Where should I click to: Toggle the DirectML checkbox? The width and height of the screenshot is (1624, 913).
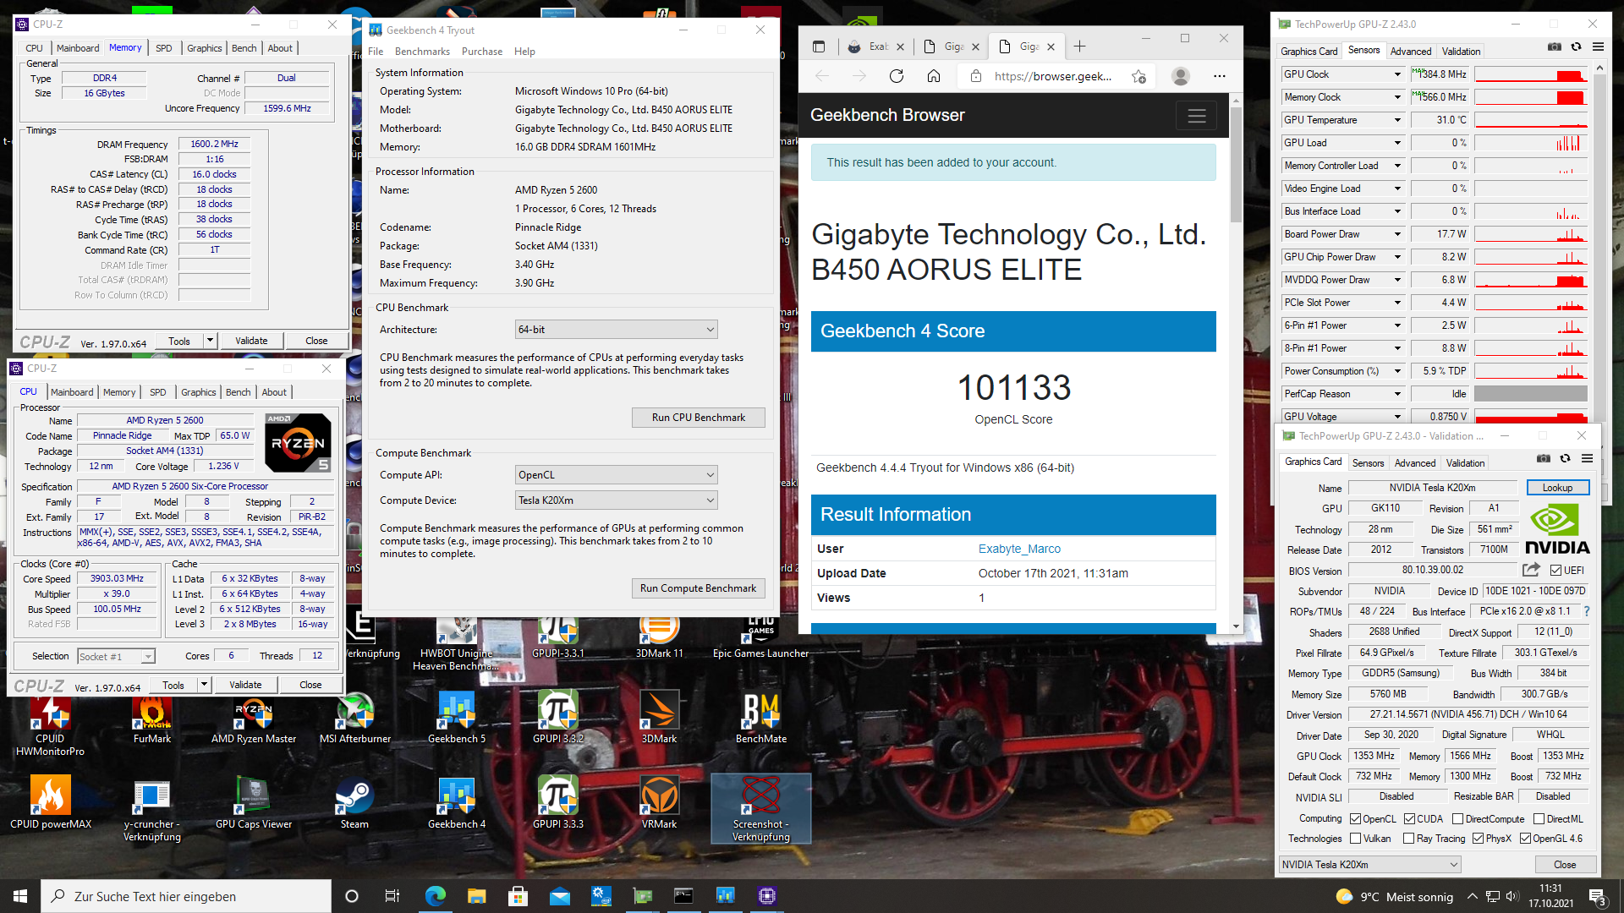pos(1539,819)
